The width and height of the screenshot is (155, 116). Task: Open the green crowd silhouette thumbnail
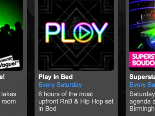coord(11,35)
